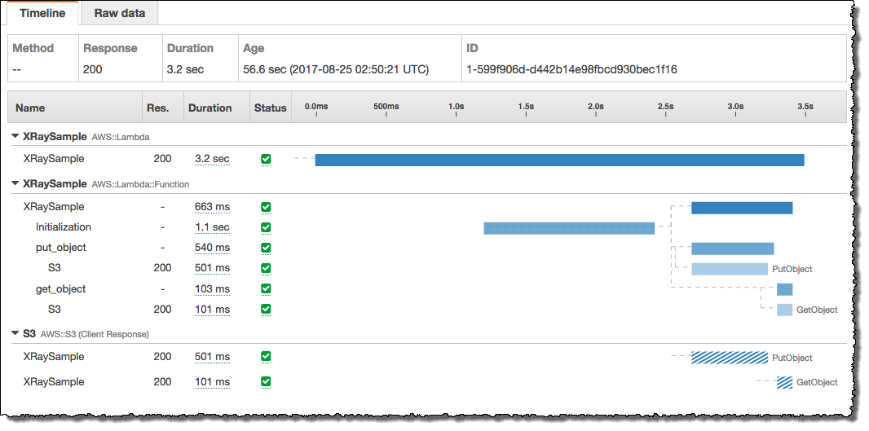869x431 pixels.
Task: Click the long blue Lambda timeline bar
Action: click(x=559, y=160)
